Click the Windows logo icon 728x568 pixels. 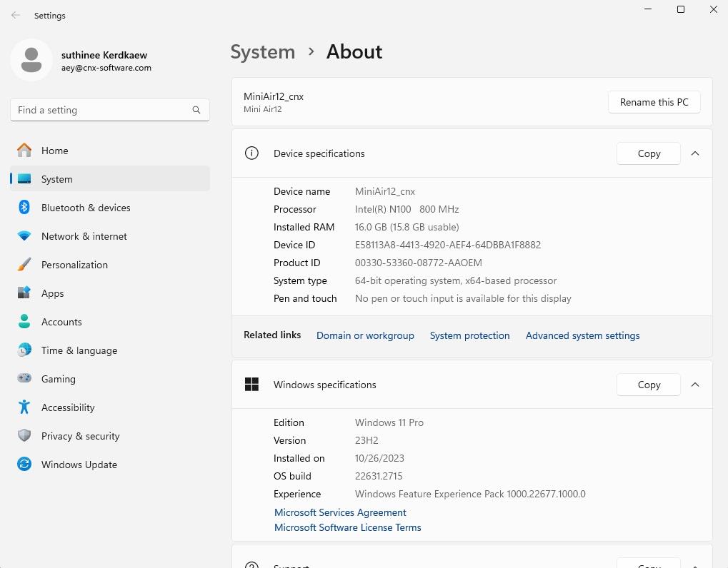[251, 385]
